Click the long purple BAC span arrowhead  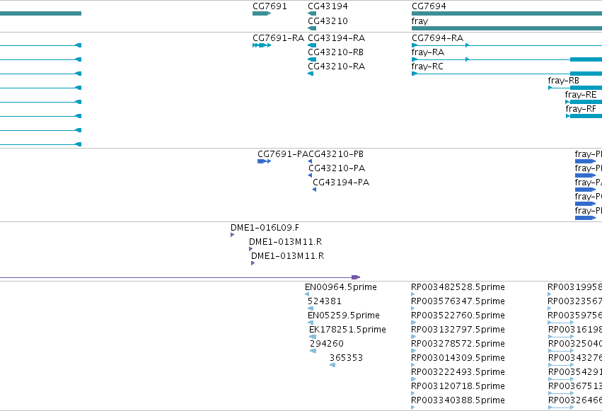click(357, 277)
